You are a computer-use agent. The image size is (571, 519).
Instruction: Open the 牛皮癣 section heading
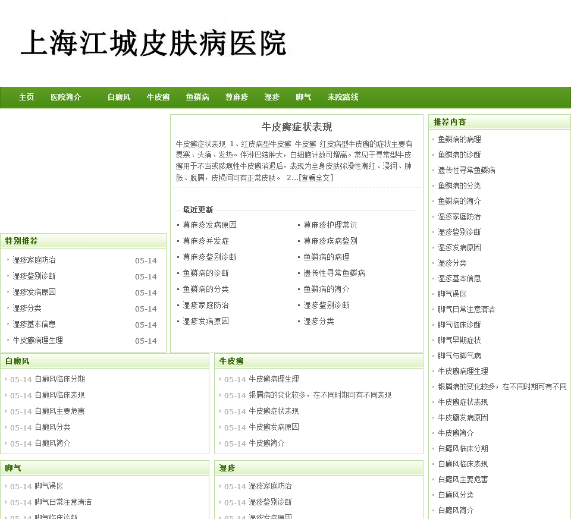tap(231, 361)
